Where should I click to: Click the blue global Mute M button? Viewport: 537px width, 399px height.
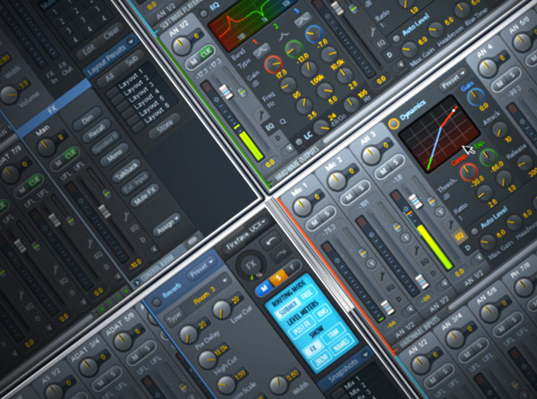coord(264,288)
